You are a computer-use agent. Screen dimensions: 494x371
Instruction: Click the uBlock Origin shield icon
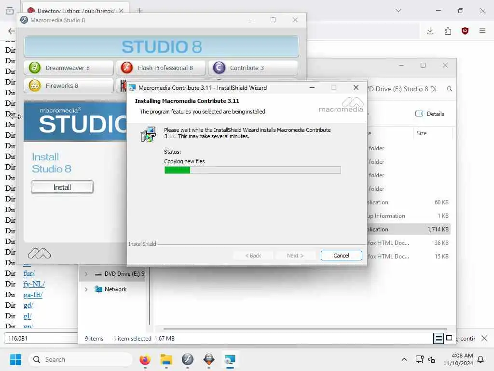pyautogui.click(x=465, y=30)
